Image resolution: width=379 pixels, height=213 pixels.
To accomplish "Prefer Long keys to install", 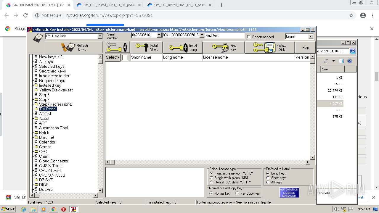I will (268, 173).
